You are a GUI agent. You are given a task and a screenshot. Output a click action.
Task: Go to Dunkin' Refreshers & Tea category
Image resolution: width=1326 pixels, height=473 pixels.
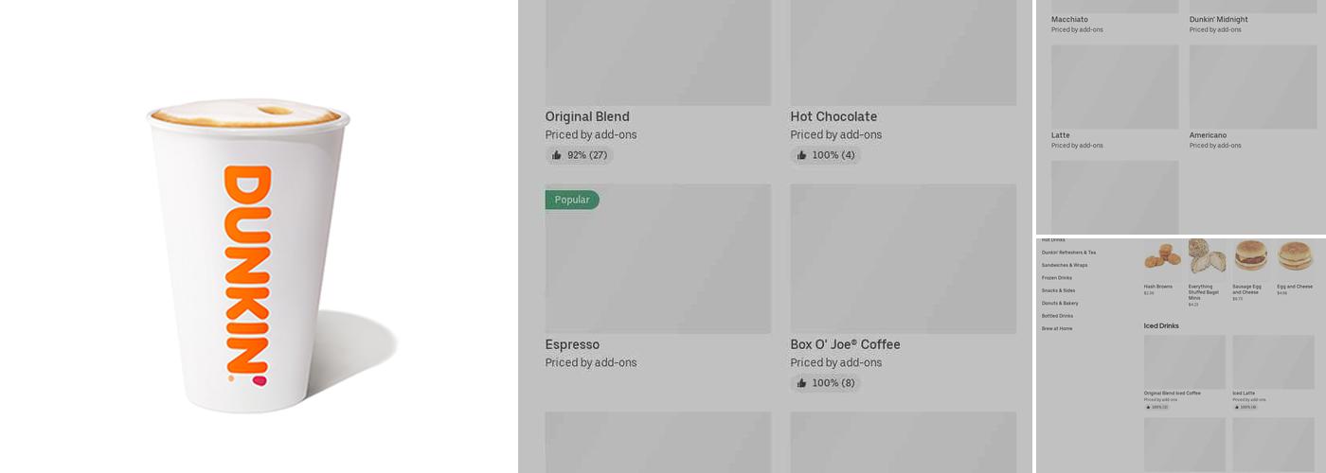(1068, 253)
